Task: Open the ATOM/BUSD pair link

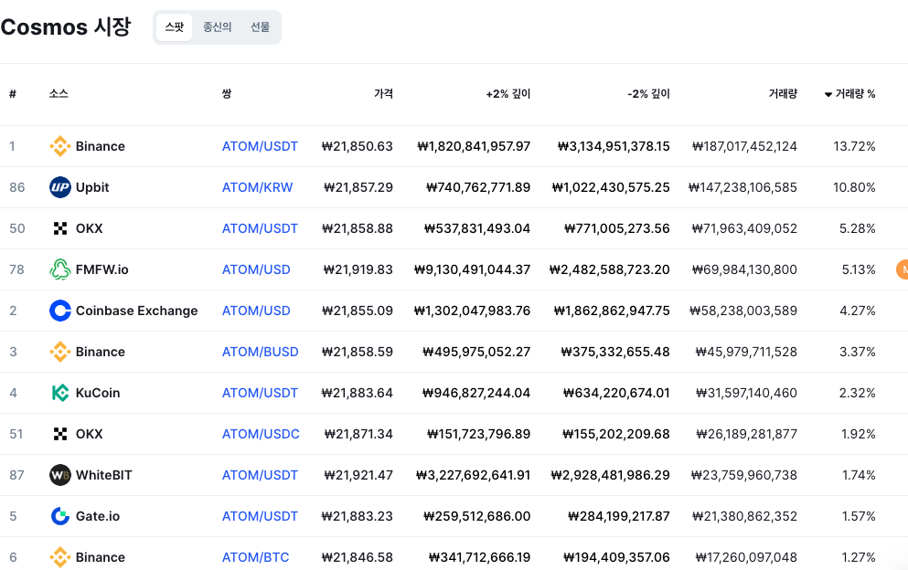Action: [260, 352]
